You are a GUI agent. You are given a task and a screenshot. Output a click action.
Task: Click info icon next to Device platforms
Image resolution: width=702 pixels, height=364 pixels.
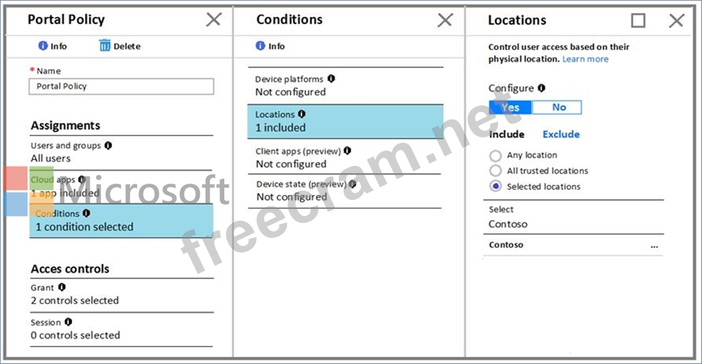(x=331, y=78)
